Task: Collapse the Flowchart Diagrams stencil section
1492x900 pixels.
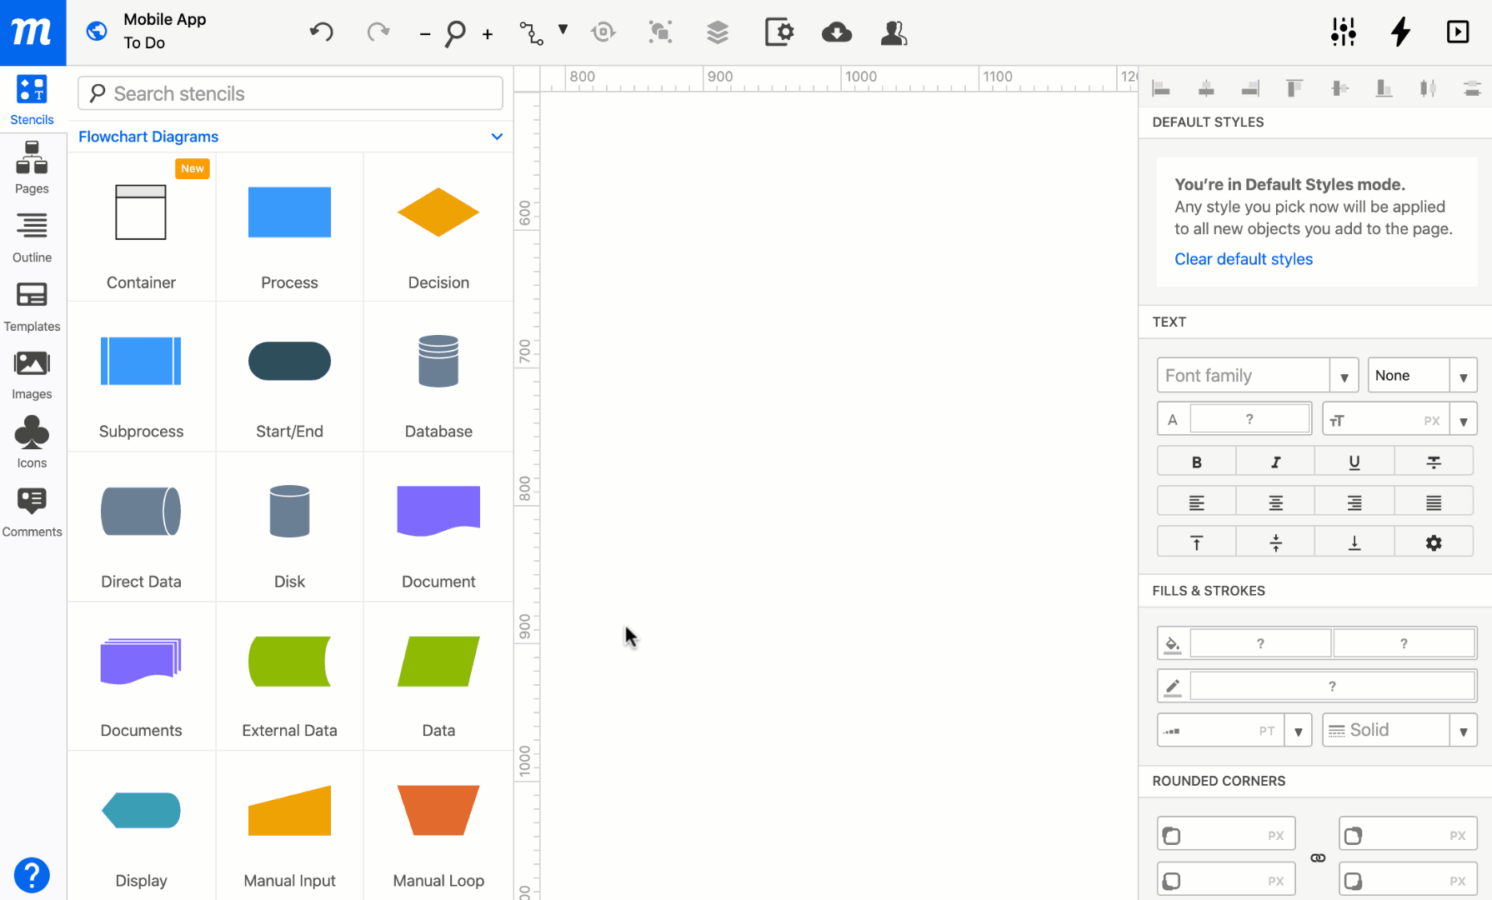Action: tap(497, 137)
